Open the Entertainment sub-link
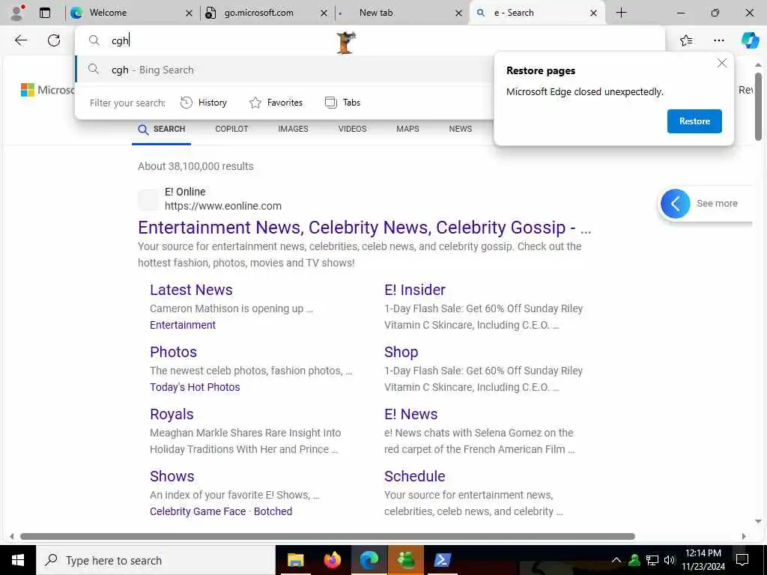Viewport: 767px width, 575px height. (x=183, y=325)
